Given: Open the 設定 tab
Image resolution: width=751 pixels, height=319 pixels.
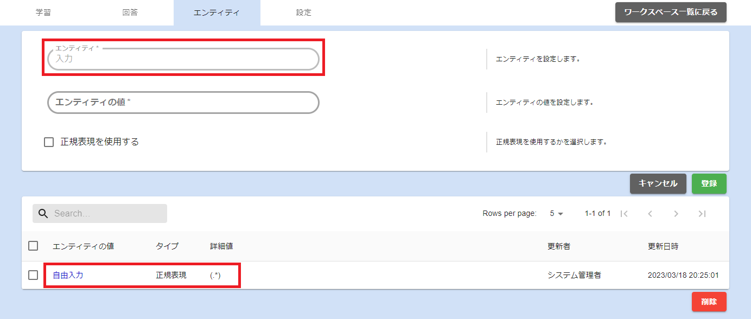Looking at the screenshot, I should click(x=304, y=12).
